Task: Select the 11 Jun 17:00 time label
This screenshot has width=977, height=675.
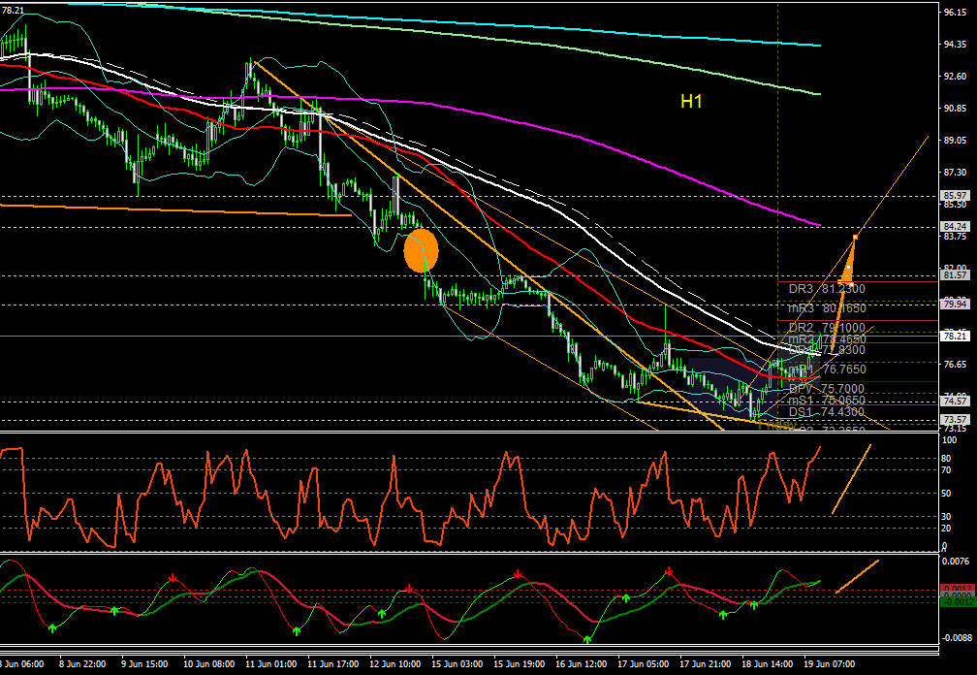Action: click(332, 663)
